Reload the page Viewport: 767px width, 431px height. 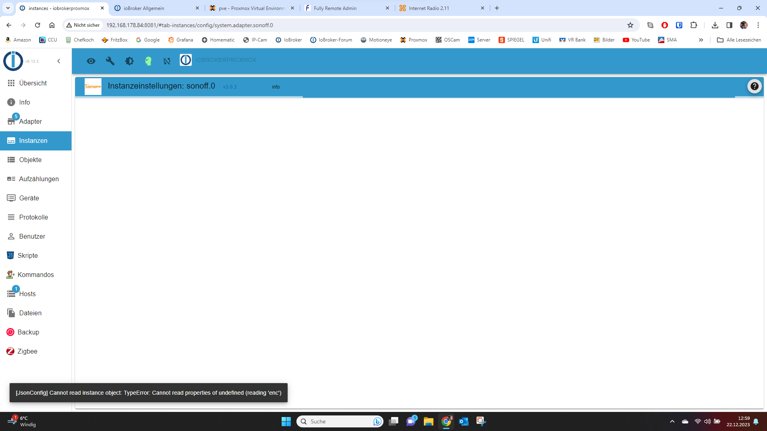pyautogui.click(x=38, y=25)
